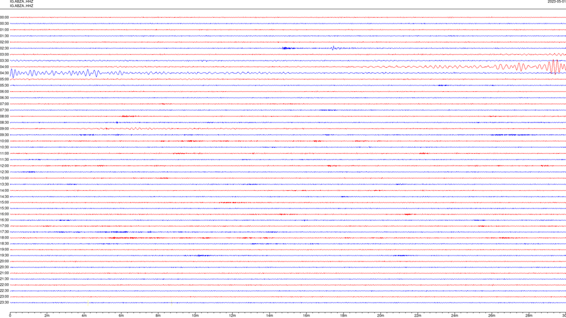Click the large red wave burst on the 04:00 trace
This screenshot has height=318, width=566.
click(554, 67)
